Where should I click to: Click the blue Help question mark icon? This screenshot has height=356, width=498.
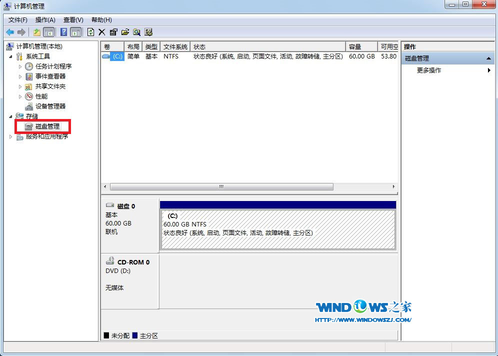[64, 32]
